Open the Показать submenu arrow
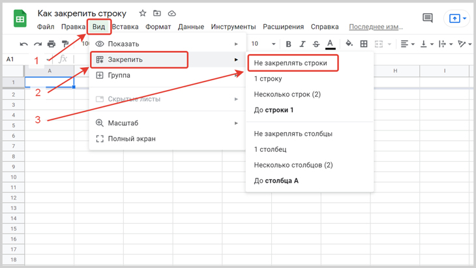Viewport: 476px width, 268px height. [x=236, y=44]
